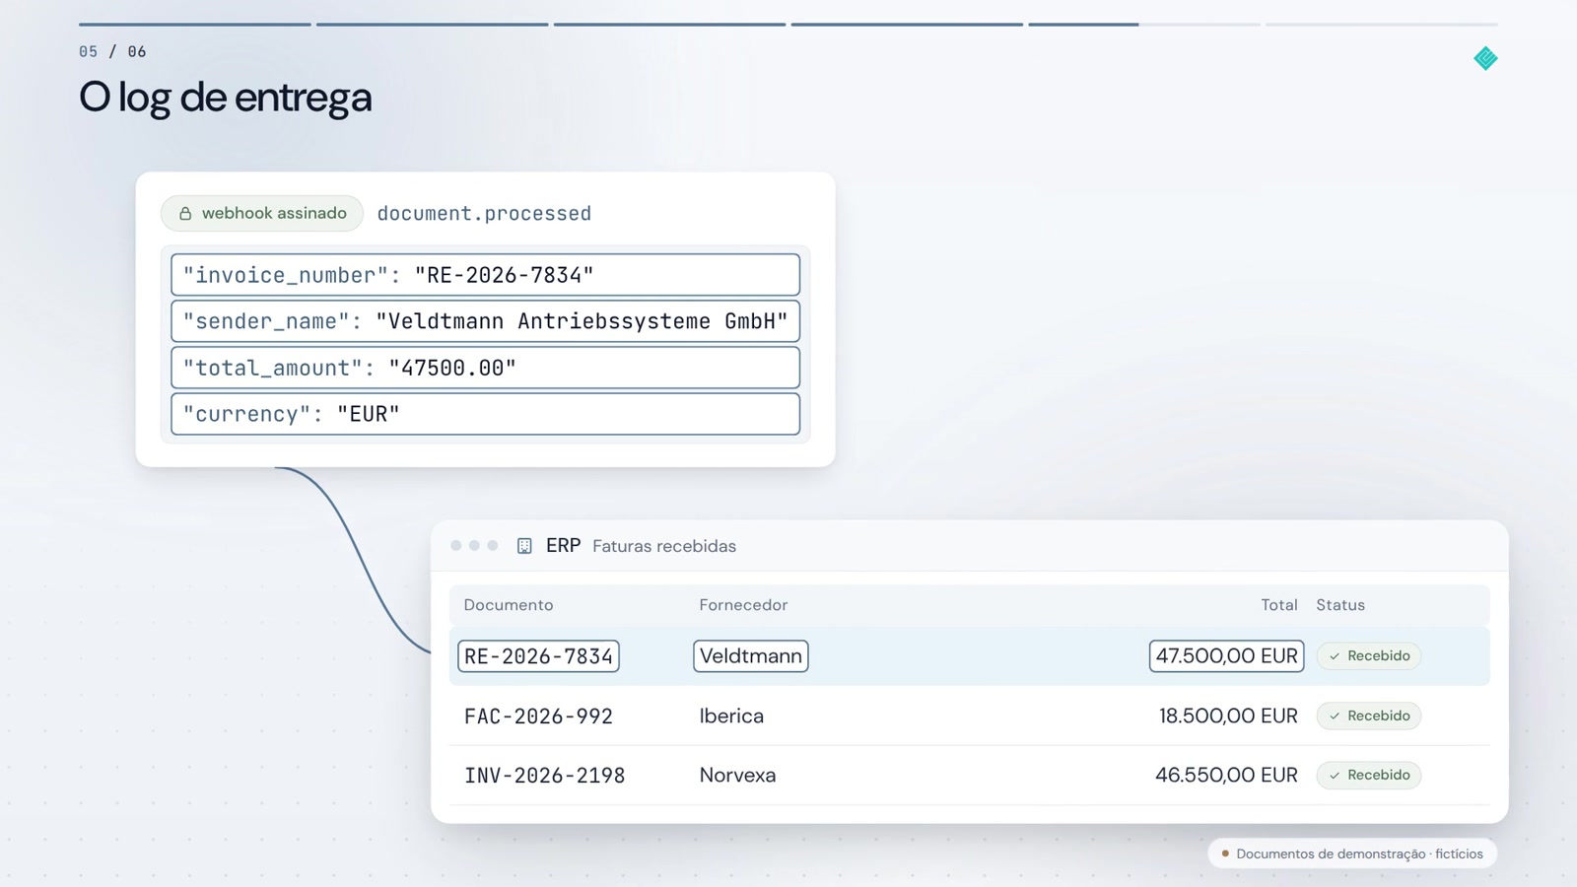Click the 'document.processed' event label
Screen dimensions: 1577x887
pos(484,214)
